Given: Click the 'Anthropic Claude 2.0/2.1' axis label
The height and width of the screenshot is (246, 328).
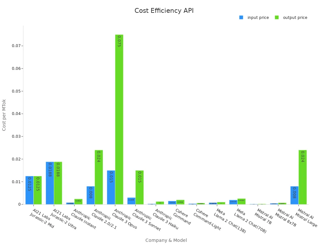Looking at the screenshot, I should tap(104, 219).
